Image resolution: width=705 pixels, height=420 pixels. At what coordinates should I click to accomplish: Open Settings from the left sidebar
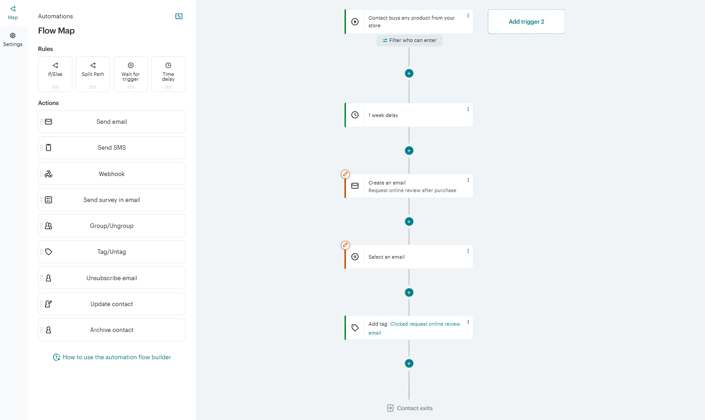click(13, 40)
